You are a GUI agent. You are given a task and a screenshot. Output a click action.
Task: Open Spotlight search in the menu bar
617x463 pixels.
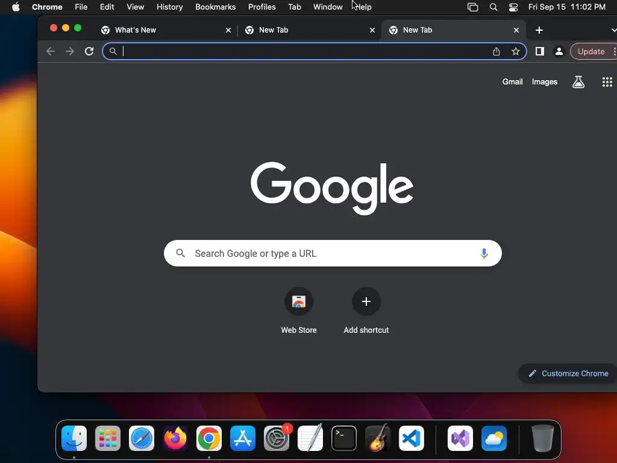[x=493, y=7]
